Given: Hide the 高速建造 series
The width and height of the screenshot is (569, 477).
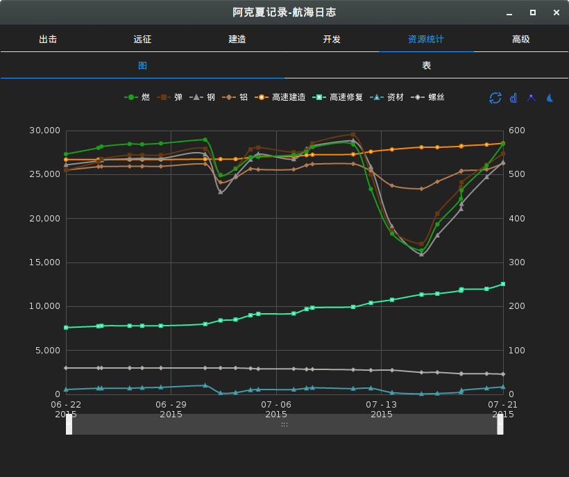Looking at the screenshot, I should (x=280, y=97).
